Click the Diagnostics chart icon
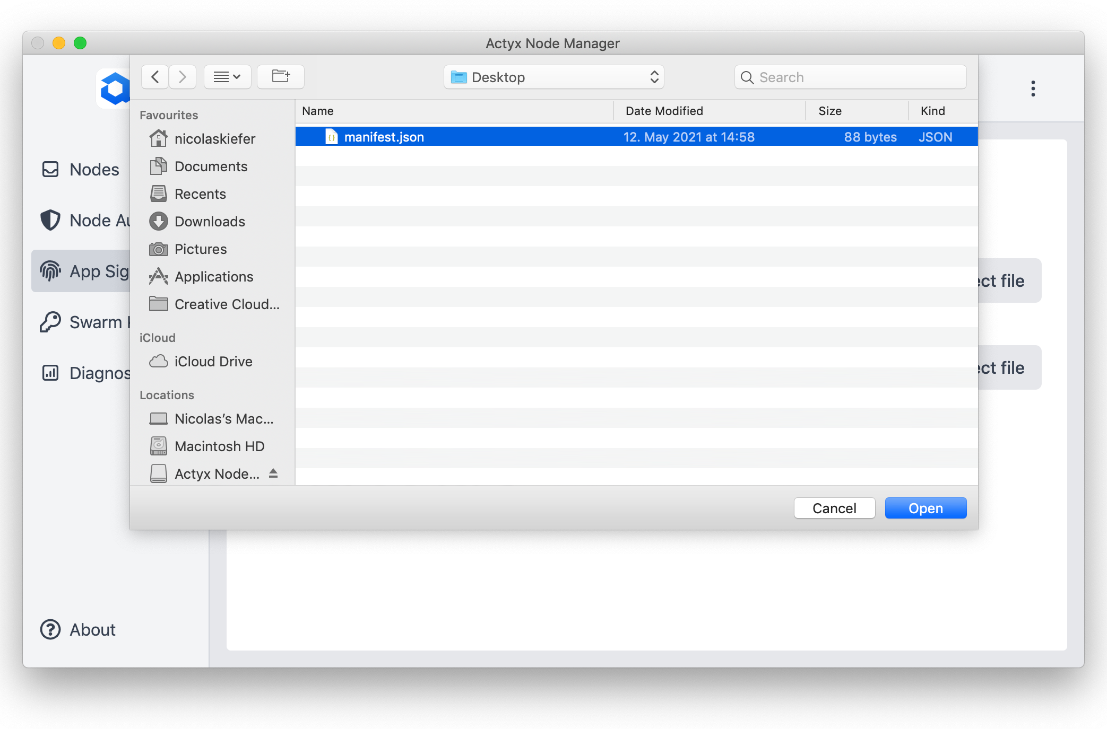The height and width of the screenshot is (729, 1107). coord(50,373)
